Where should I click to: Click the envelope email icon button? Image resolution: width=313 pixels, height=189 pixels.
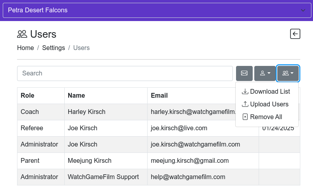click(244, 73)
